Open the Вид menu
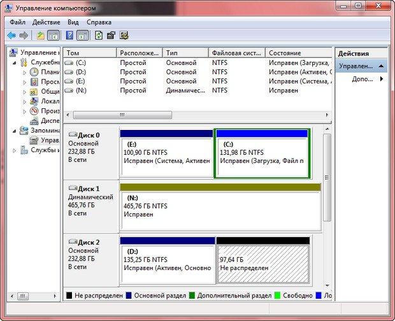The height and width of the screenshot is (321, 395). [x=73, y=22]
